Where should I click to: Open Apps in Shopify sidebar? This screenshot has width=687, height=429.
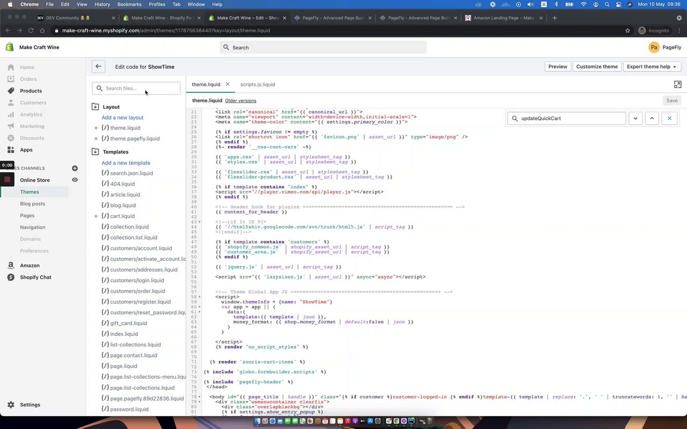(x=26, y=150)
